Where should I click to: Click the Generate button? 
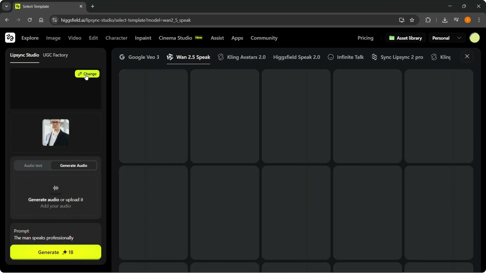click(x=55, y=252)
